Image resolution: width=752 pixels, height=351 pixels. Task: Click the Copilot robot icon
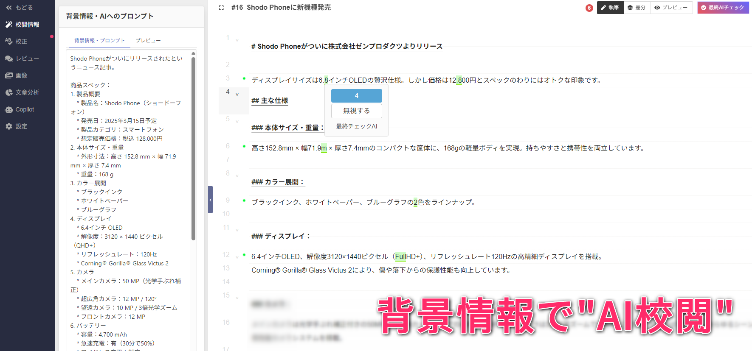(9, 109)
